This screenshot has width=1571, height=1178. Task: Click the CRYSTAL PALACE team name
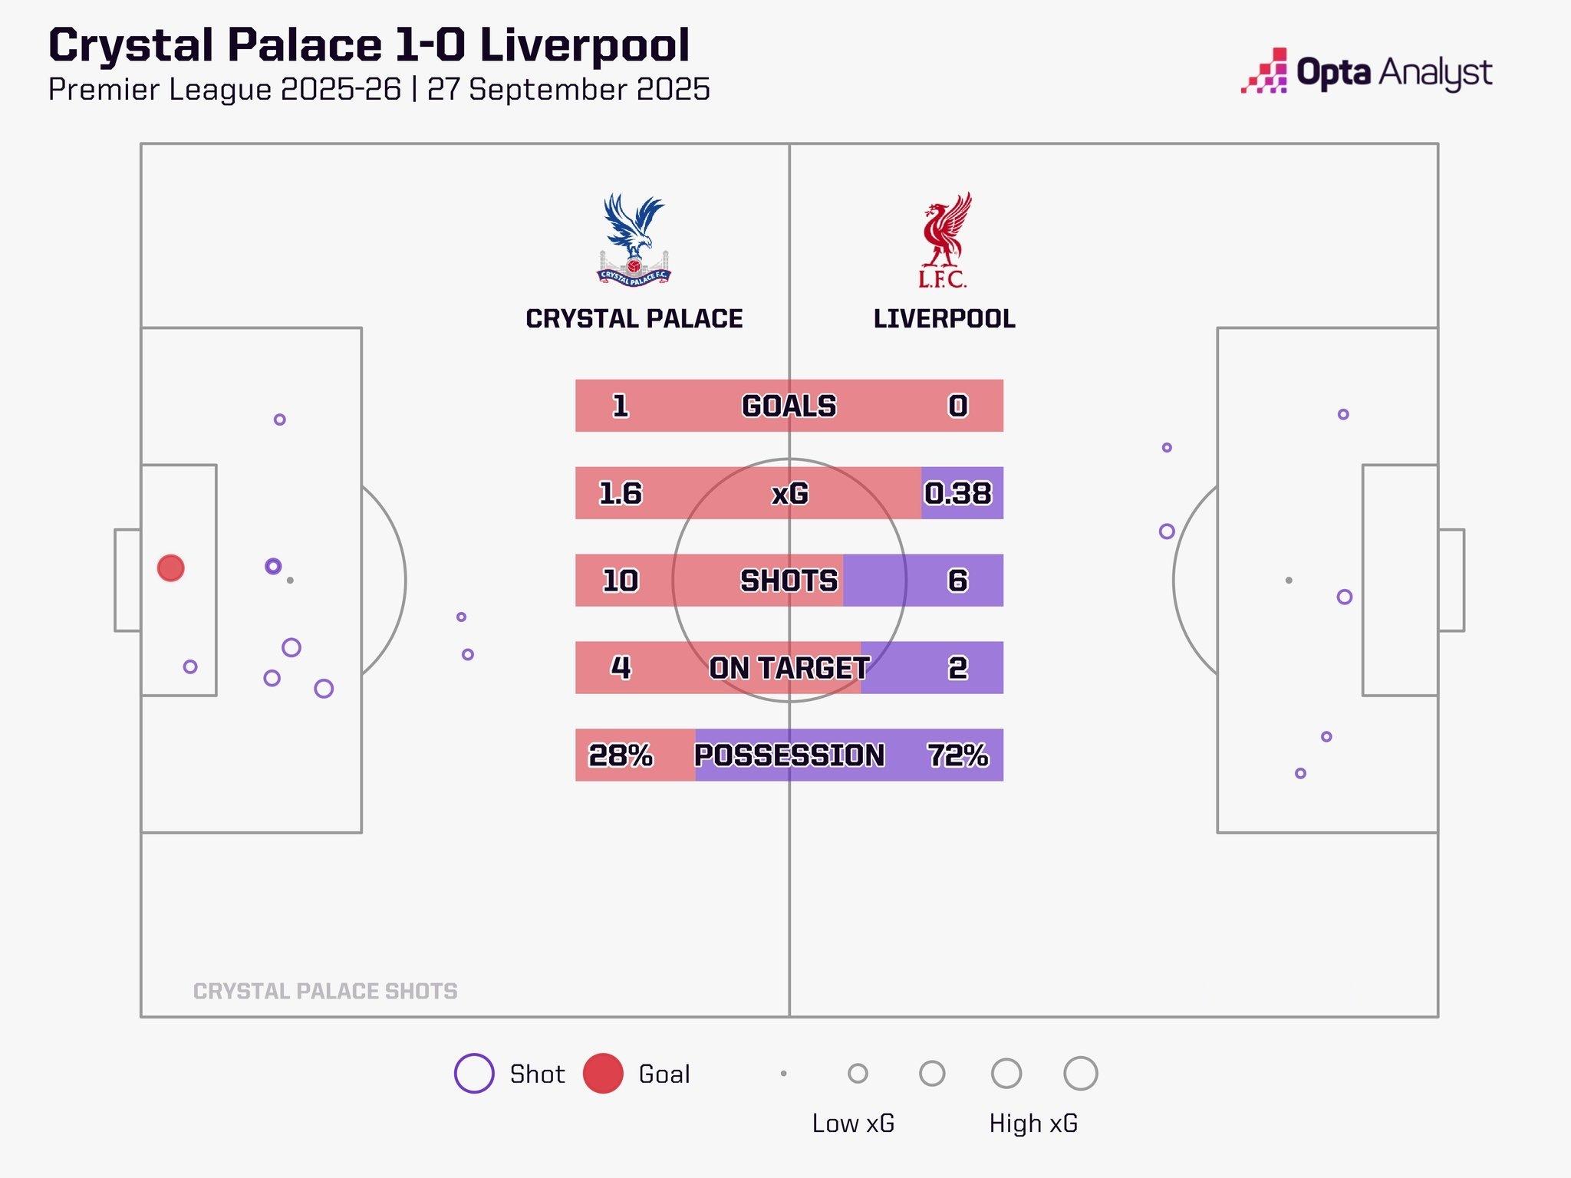(x=634, y=318)
